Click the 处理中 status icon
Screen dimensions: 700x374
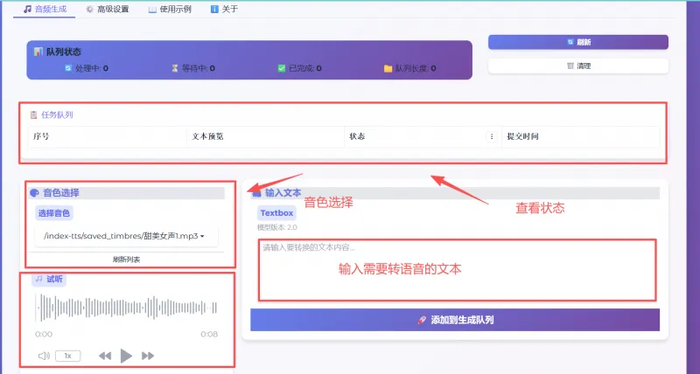click(x=68, y=68)
